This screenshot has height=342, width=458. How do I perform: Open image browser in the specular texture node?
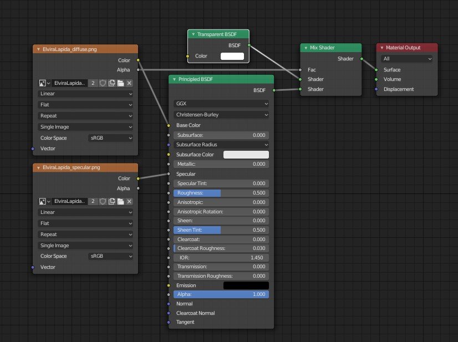pyautogui.click(x=44, y=202)
